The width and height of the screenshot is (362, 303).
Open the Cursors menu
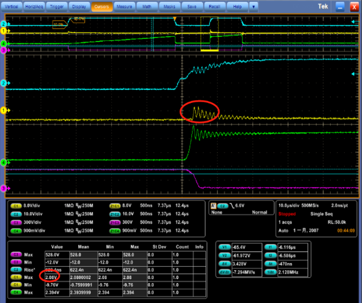[x=101, y=7]
